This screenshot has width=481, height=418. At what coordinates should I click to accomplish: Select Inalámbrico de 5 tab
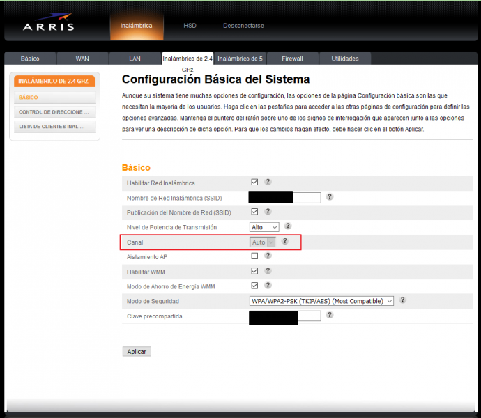(x=240, y=59)
